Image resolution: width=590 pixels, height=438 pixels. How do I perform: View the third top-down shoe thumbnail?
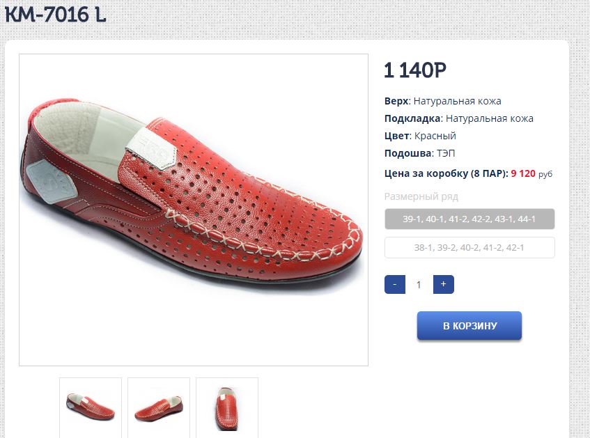tap(227, 406)
